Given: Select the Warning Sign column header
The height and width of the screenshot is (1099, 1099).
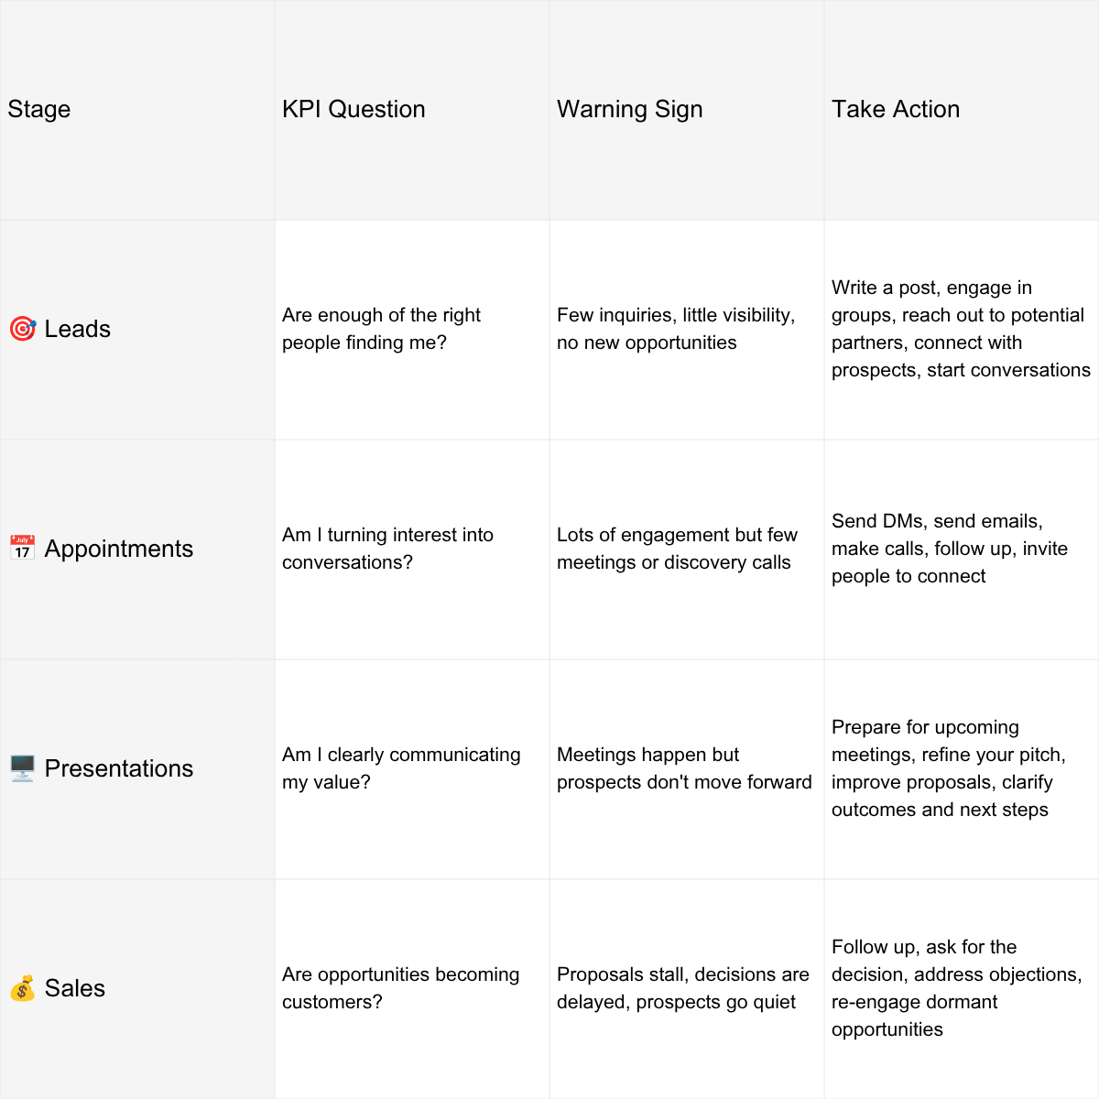Looking at the screenshot, I should (x=687, y=110).
